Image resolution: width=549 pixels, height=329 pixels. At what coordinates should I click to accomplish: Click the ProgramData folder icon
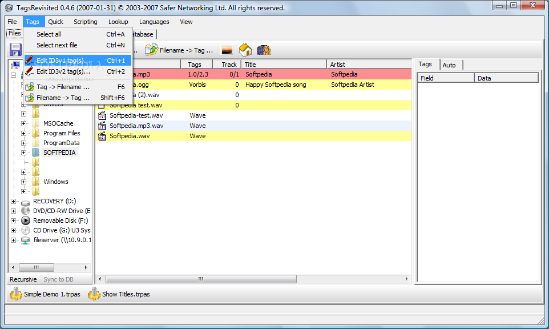click(x=36, y=143)
